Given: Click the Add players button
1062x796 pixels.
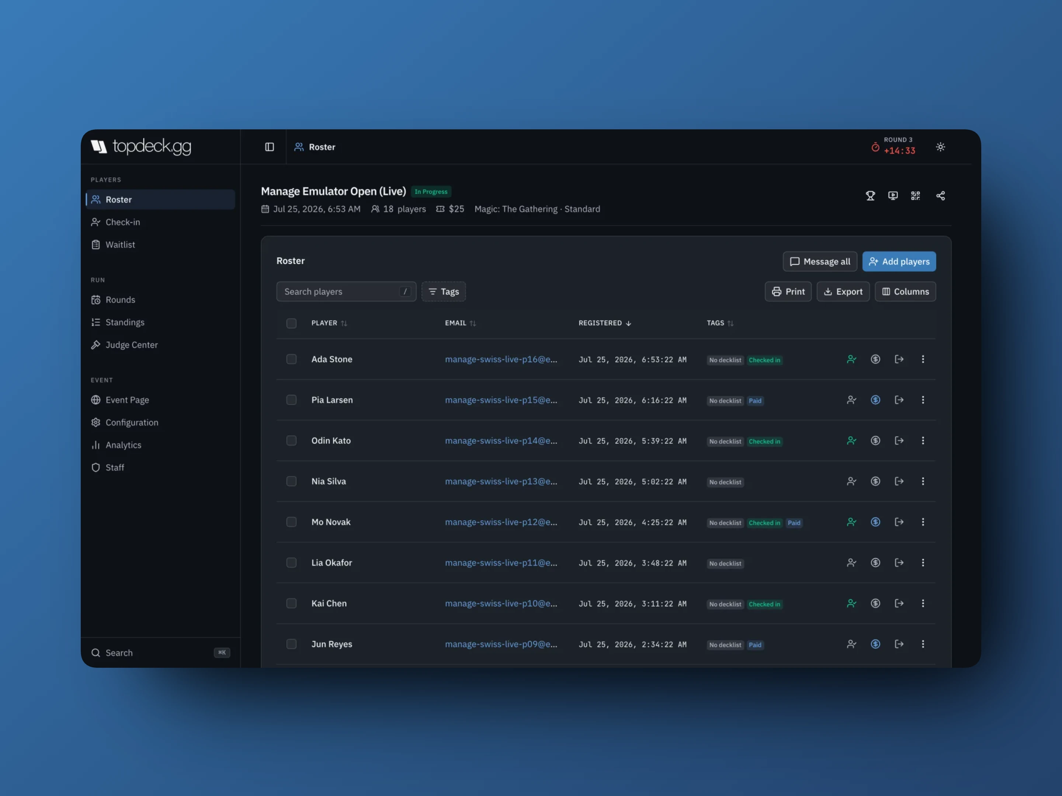Looking at the screenshot, I should tap(899, 262).
